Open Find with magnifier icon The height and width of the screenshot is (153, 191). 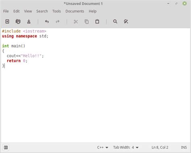pyautogui.click(x=115, y=21)
